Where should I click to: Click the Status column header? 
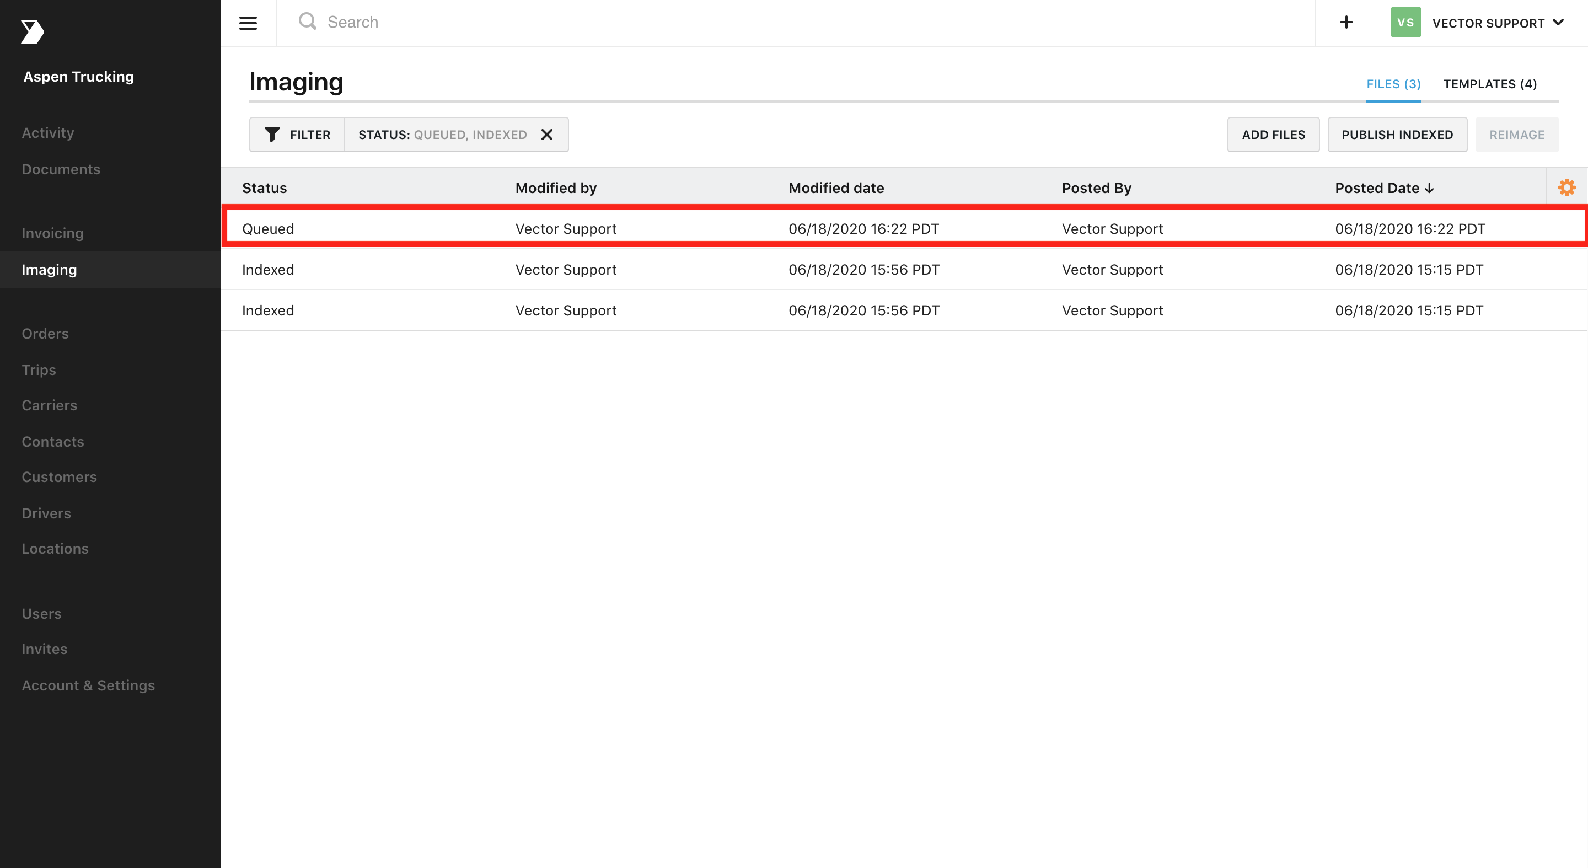pyautogui.click(x=265, y=188)
